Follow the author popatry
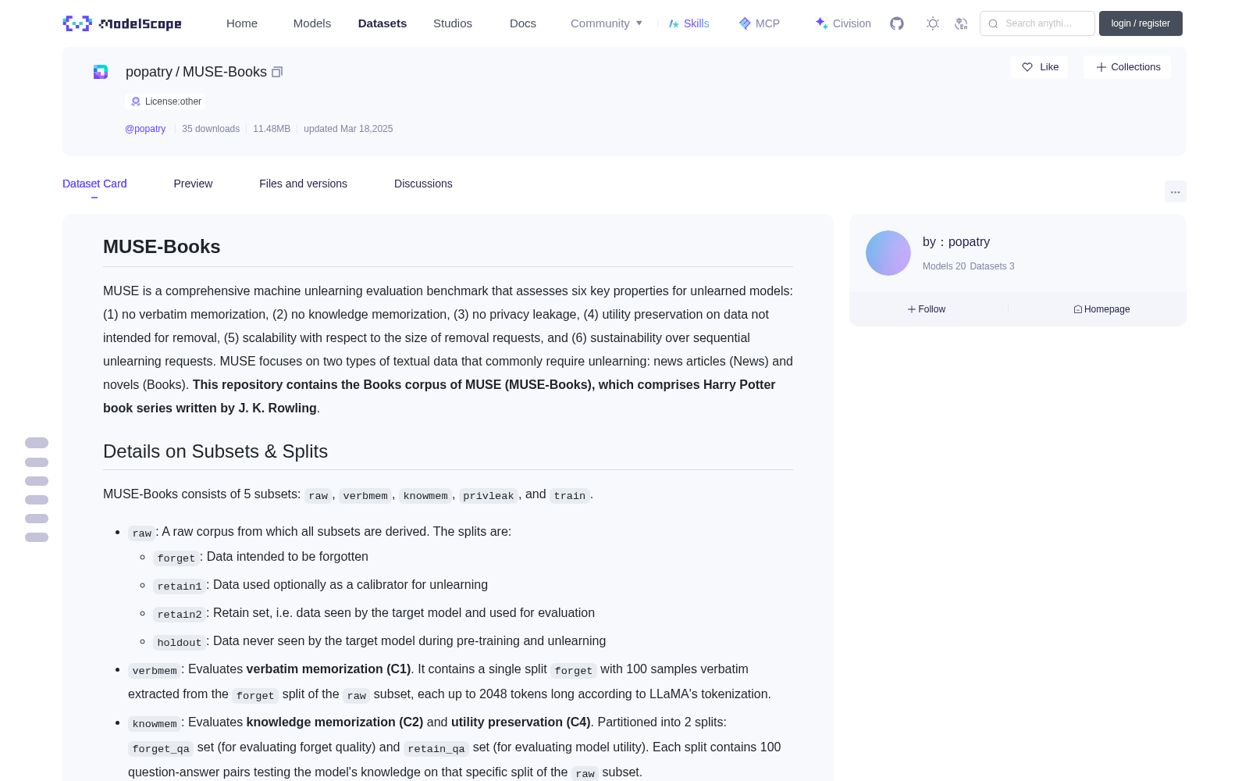Screen dimensions: 1249x781 (x=927, y=309)
